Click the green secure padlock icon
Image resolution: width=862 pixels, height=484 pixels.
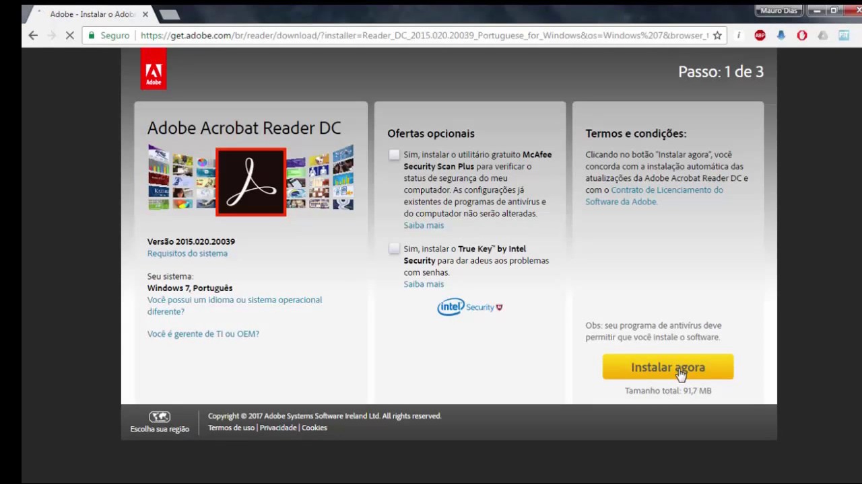92,36
